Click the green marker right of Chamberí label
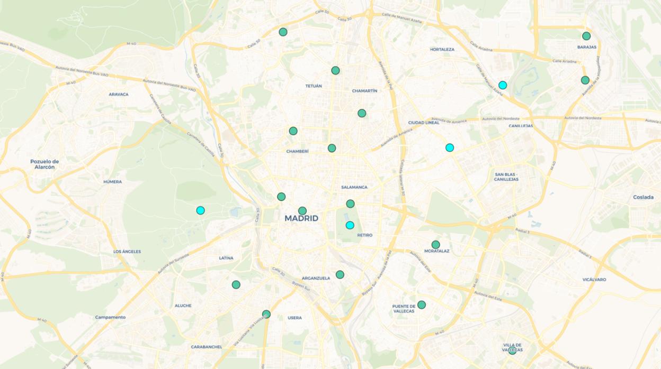The height and width of the screenshot is (369, 661). point(332,148)
